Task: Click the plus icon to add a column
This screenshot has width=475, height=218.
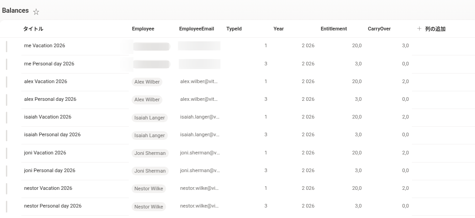Action: [x=419, y=29]
